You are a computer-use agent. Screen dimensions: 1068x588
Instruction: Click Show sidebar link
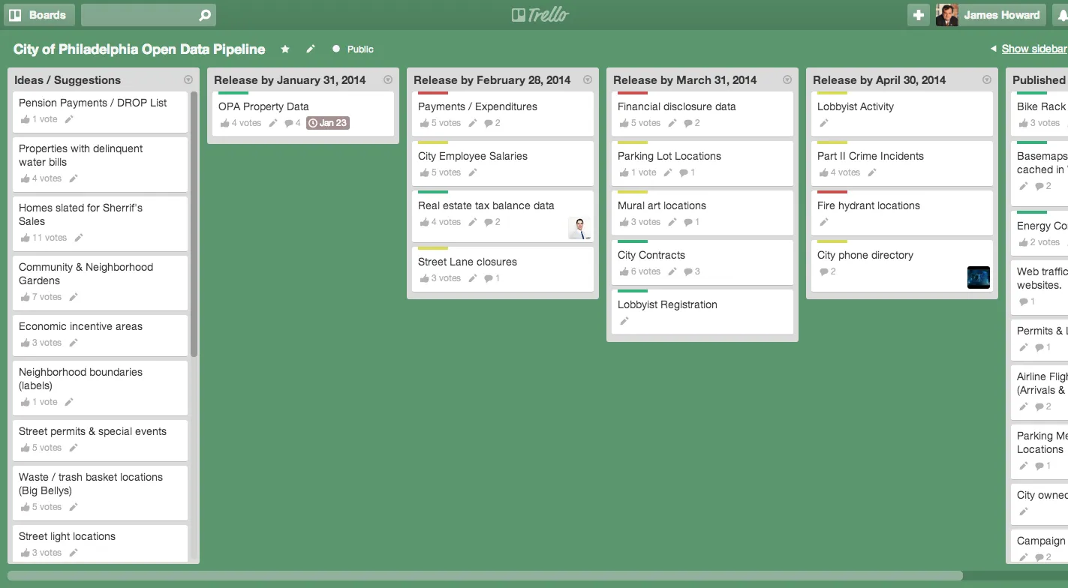(1033, 49)
